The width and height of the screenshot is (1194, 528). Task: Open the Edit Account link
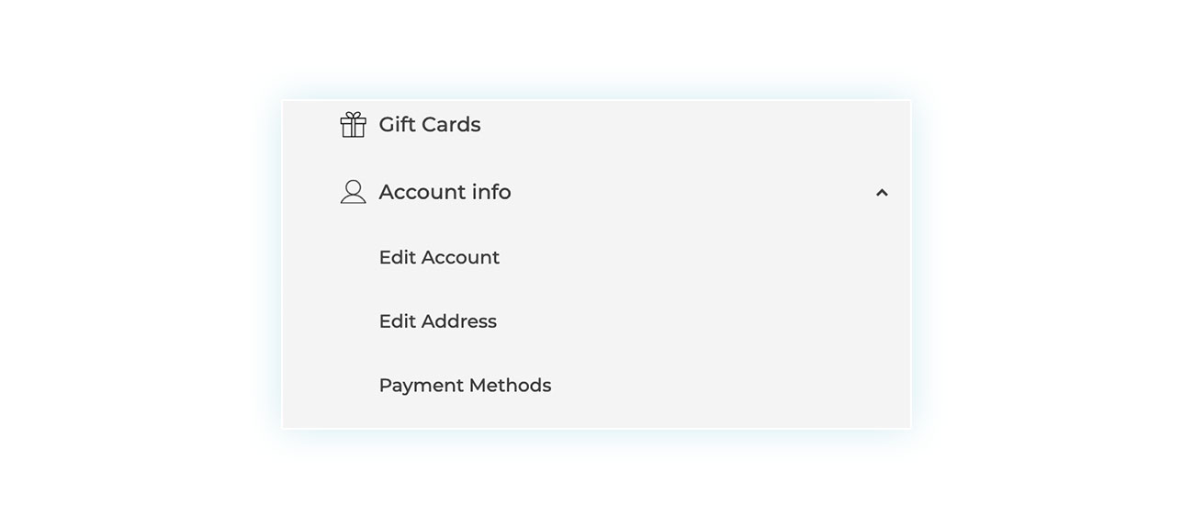[439, 257]
